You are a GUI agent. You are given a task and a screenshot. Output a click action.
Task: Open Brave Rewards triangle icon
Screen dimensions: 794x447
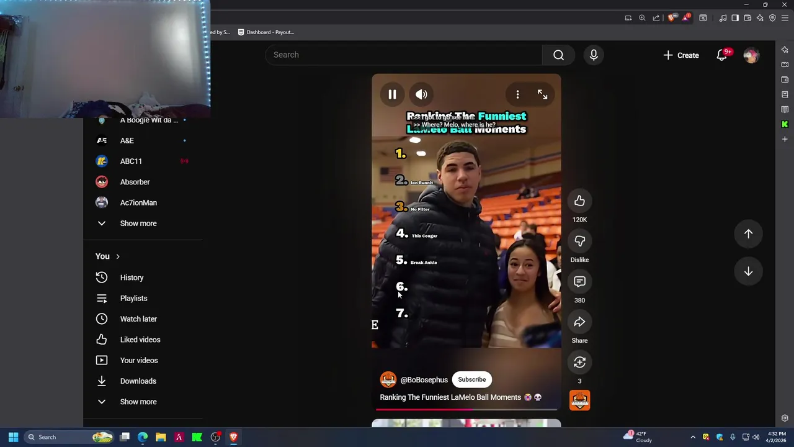(685, 18)
